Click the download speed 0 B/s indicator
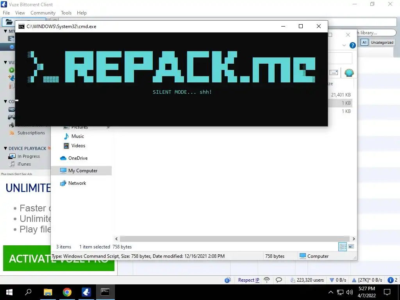The image size is (400, 300). [x=338, y=280]
